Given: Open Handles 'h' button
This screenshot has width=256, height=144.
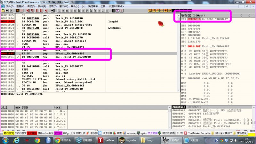Looking at the screenshot, I should pyautogui.click(x=79, y=11).
